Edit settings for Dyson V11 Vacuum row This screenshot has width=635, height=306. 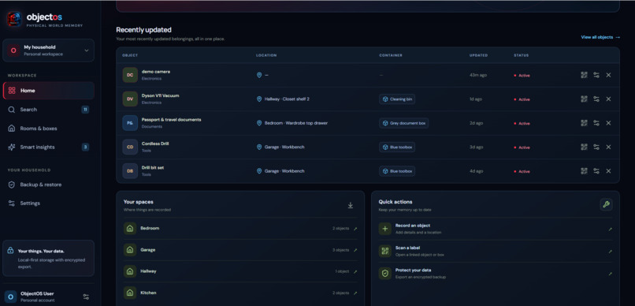tap(596, 99)
